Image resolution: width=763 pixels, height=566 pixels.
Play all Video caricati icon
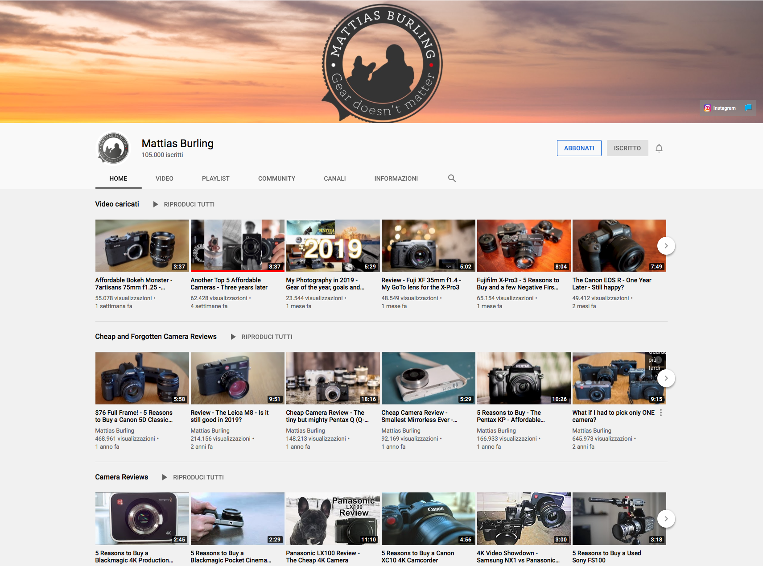tap(156, 204)
